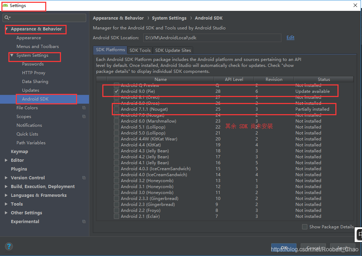The height and width of the screenshot is (256, 362).
Task: Select the Android 2.3.3 (Gingerbread) row
Action: pyautogui.click(x=225, y=199)
